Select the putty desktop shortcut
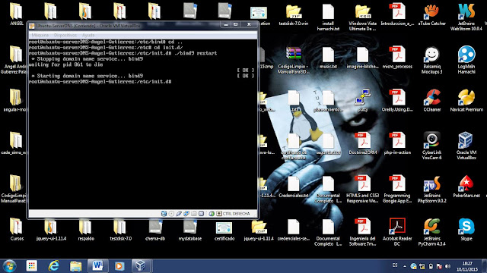This screenshot has width=487, height=273. 362,101
